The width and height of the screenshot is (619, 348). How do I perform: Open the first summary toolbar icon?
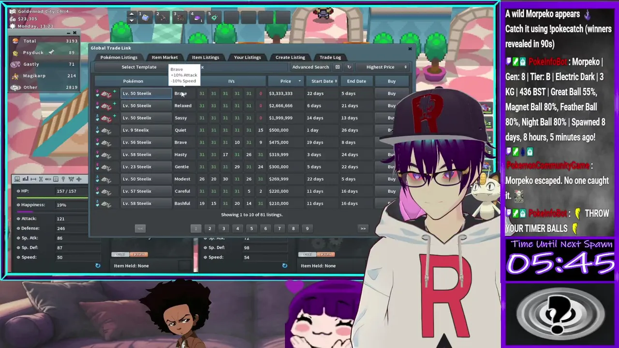(x=17, y=179)
